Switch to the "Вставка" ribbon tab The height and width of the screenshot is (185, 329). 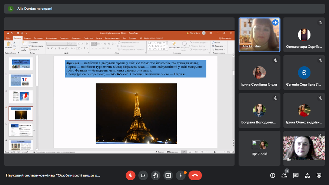tap(27, 38)
